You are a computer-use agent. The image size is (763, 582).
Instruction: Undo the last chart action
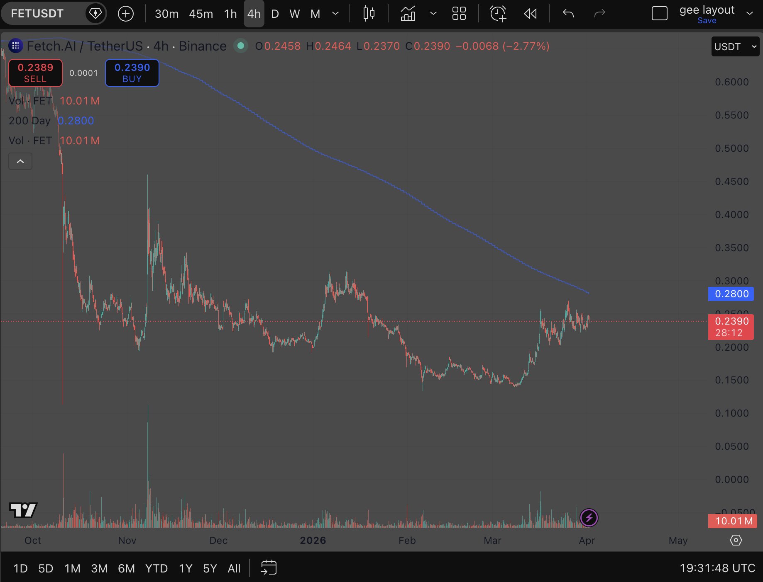(568, 14)
